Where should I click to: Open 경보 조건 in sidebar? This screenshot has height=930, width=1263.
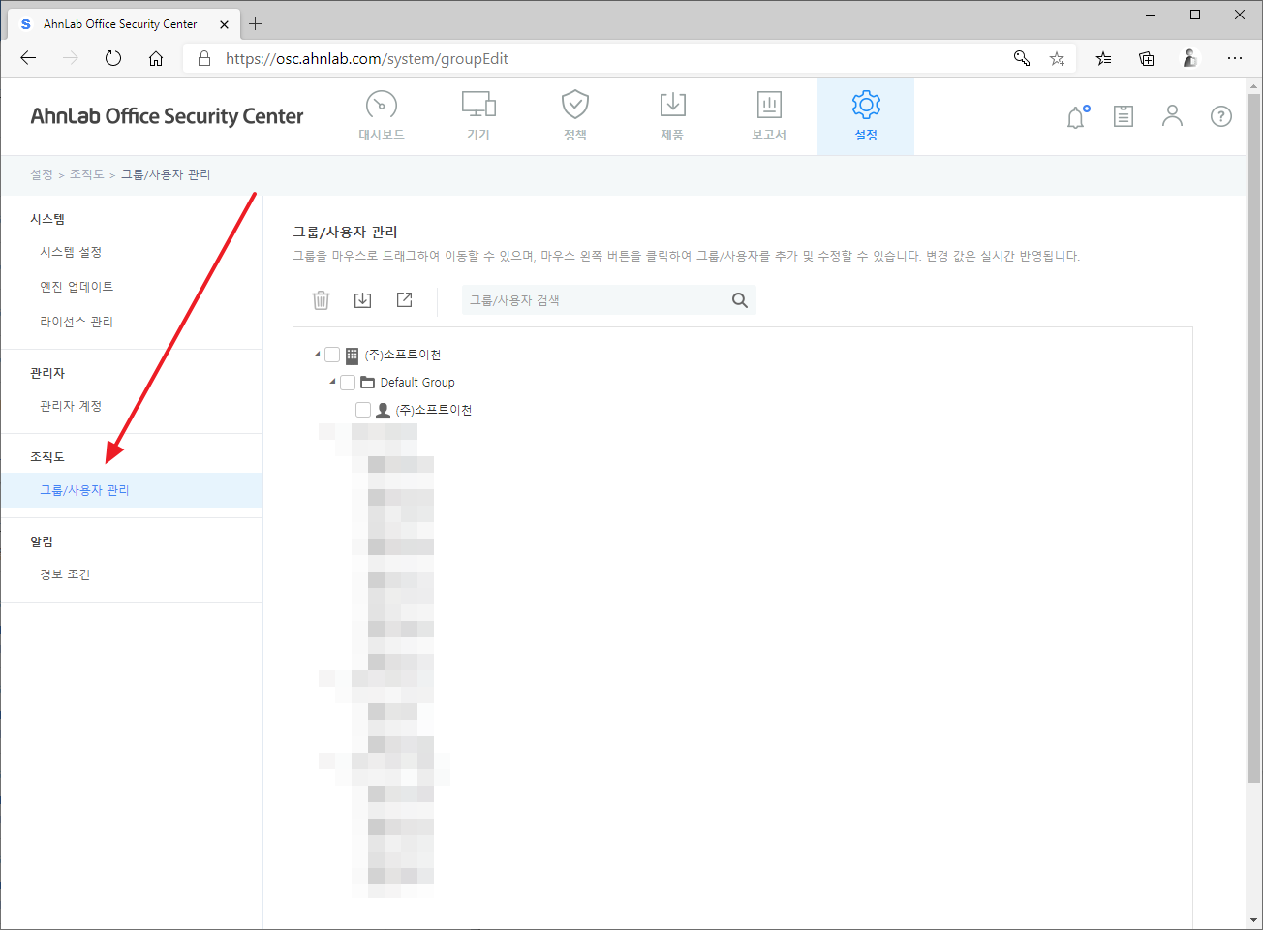65,574
